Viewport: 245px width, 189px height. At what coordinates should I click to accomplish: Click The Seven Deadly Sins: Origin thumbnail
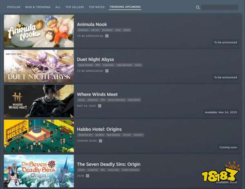tap(39, 171)
